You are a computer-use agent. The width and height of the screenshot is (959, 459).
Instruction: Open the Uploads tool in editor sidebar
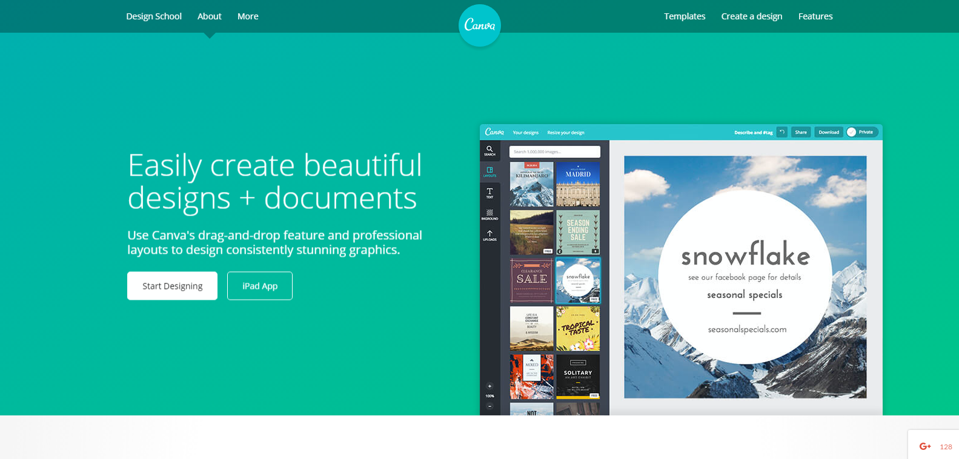pos(489,236)
